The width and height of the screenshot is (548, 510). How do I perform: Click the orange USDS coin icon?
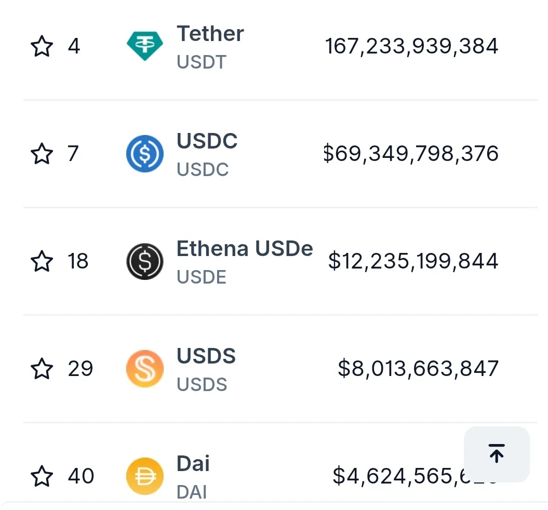click(x=145, y=369)
